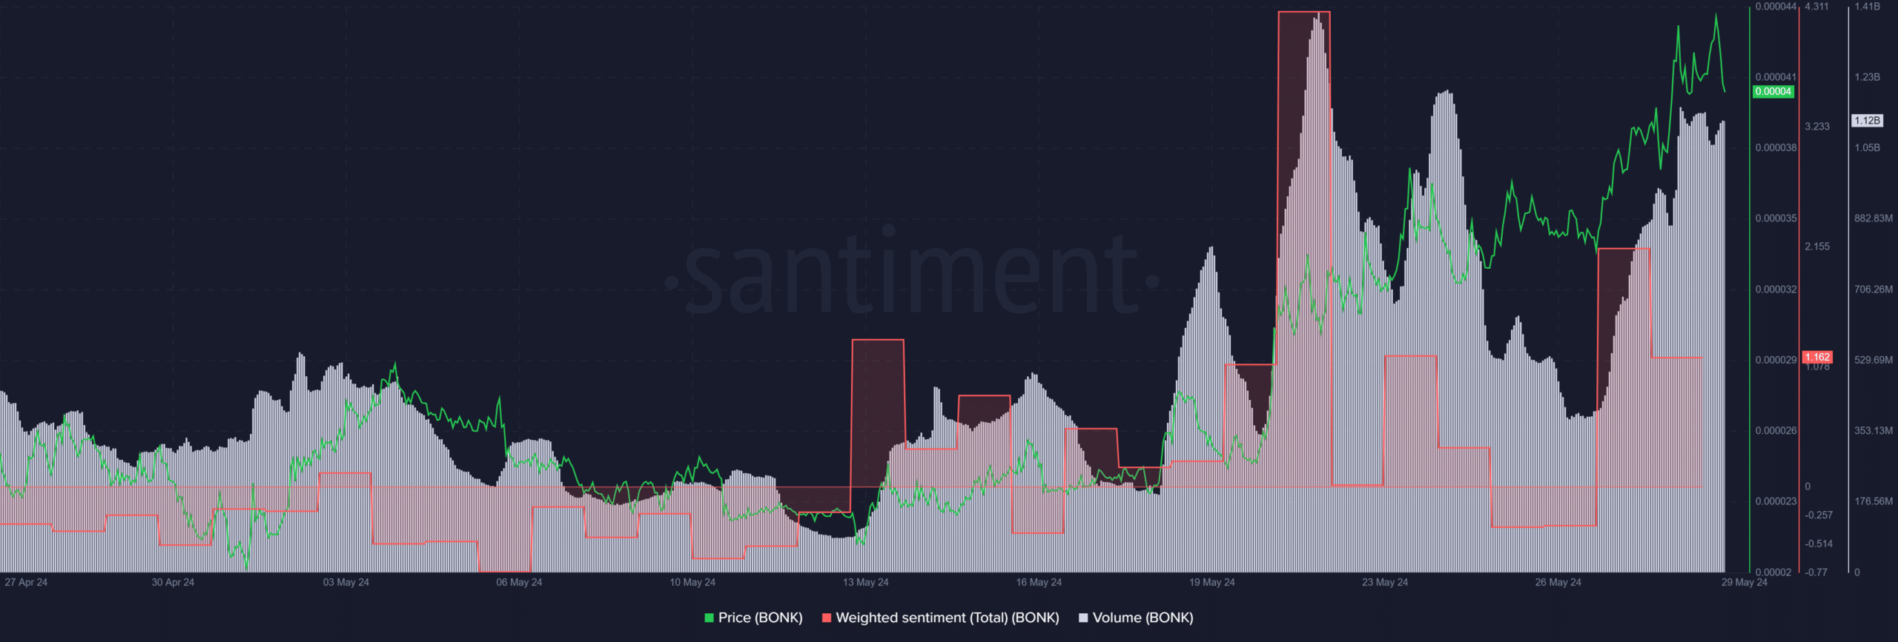Click the 16 May 24 date label
The height and width of the screenshot is (642, 1898).
[1039, 582]
